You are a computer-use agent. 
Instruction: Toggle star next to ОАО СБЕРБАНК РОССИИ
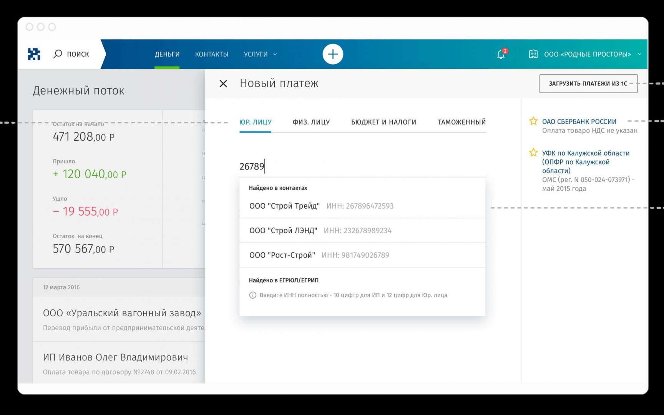(x=533, y=121)
